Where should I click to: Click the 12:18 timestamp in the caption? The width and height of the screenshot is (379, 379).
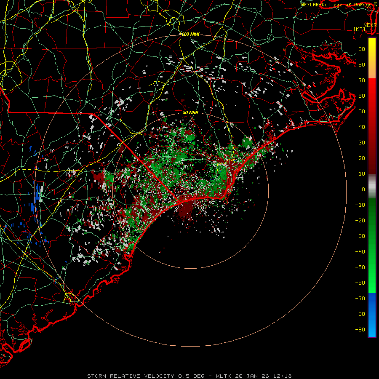coord(283,376)
